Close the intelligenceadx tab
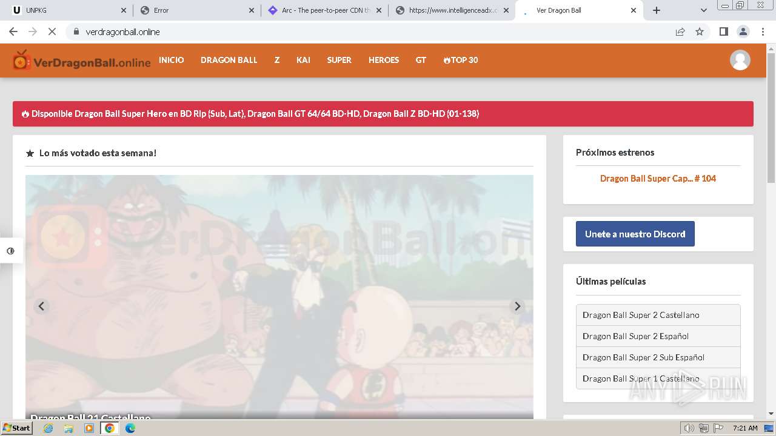This screenshot has height=436, width=776. click(x=506, y=10)
